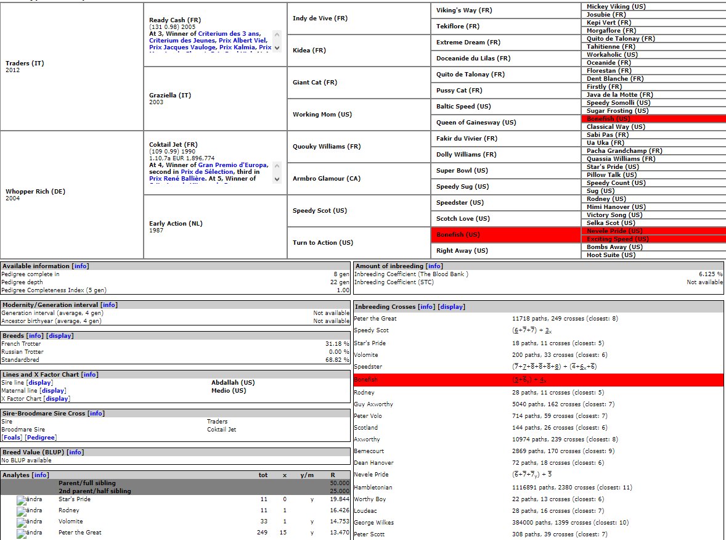This screenshot has width=726, height=540.
Task: Click down arrow in Coktail Jet description box
Action: pyautogui.click(x=277, y=179)
